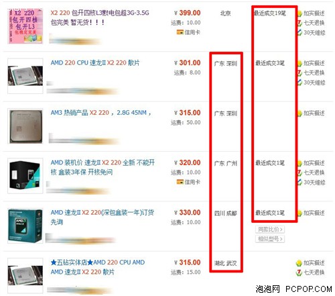335x296 pixels.
Task: Open the AM3 热销产品 X2 220 listing title
Action: 100,113
